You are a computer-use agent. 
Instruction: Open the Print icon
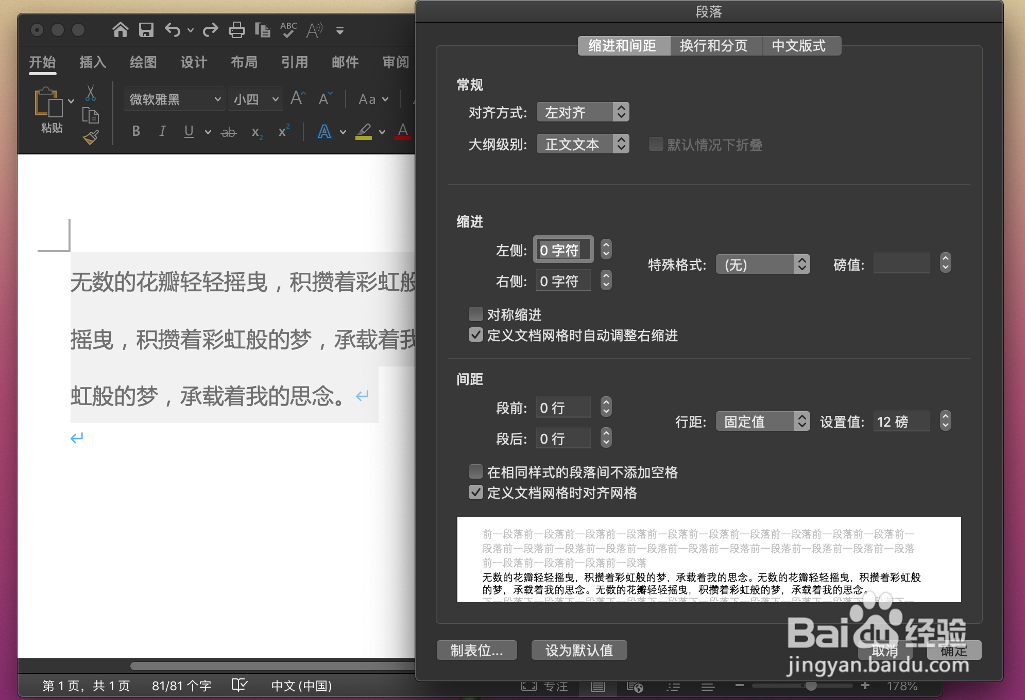[x=236, y=30]
